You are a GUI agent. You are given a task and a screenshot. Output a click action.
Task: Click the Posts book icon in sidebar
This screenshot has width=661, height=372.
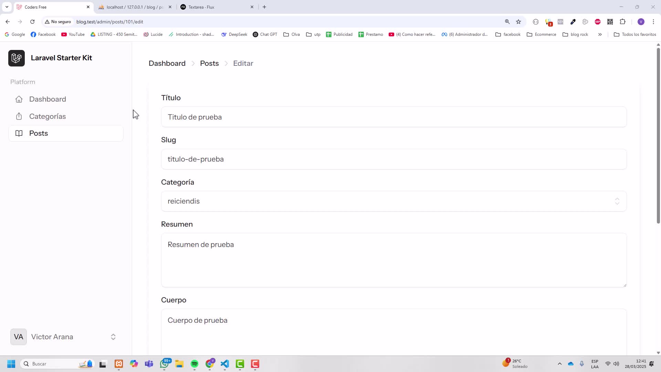tap(19, 133)
